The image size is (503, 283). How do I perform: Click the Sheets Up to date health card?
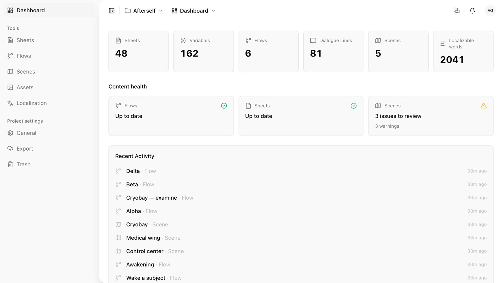301,116
